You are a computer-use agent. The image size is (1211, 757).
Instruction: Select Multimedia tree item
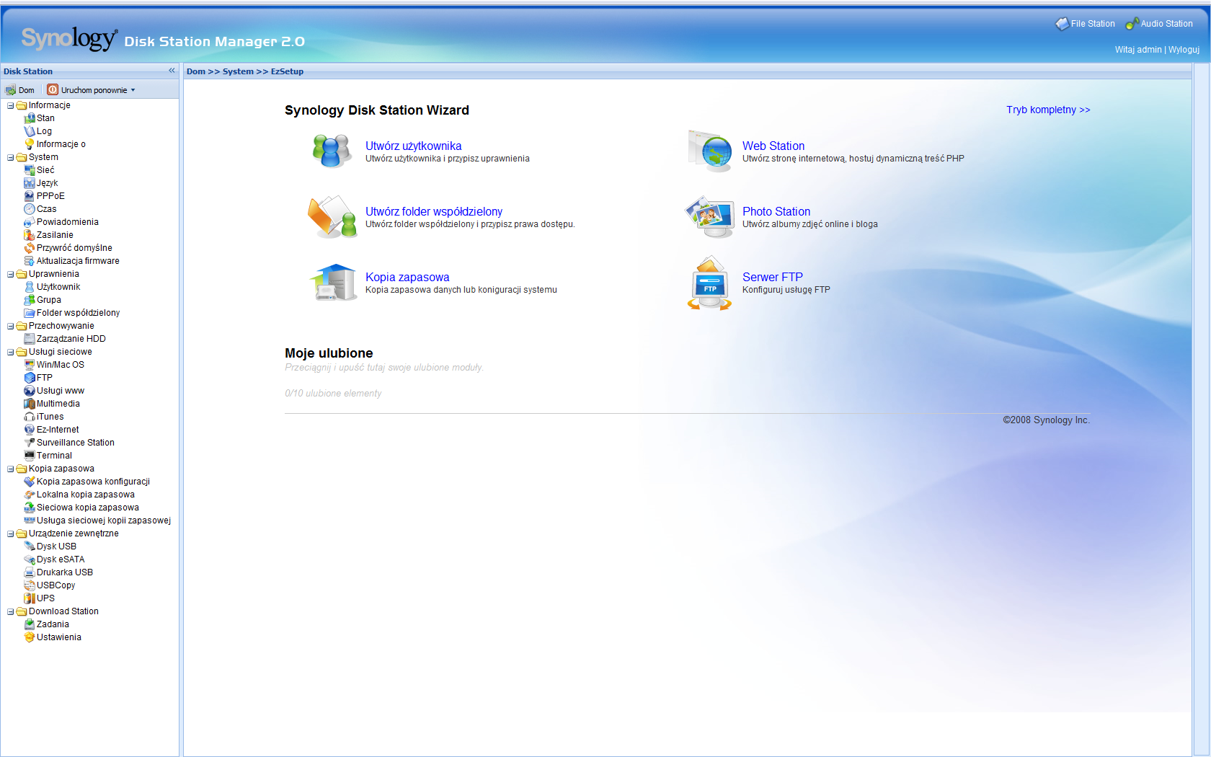click(x=58, y=404)
